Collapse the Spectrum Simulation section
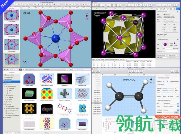This screenshot has height=134, width=181. [x=157, y=100]
